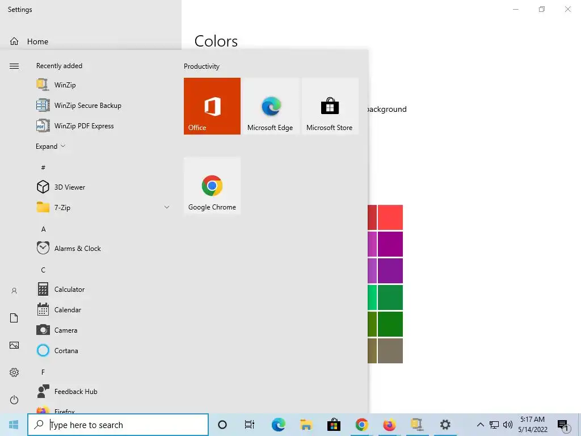Click the 'F' section letter header
The height and width of the screenshot is (436, 581).
click(43, 372)
